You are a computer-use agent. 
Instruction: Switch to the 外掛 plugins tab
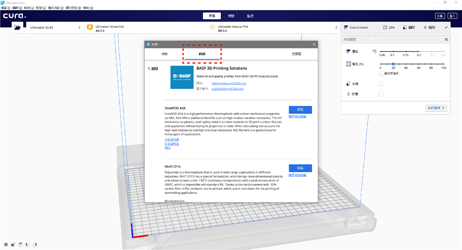pyautogui.click(x=165, y=54)
